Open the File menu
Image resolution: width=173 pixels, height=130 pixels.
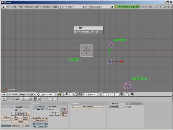click(x=14, y=7)
